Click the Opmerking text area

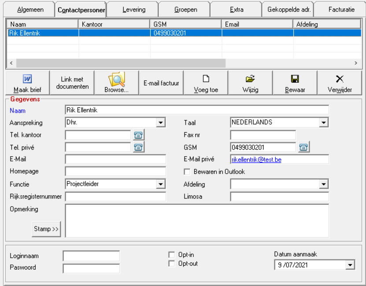pos(197,221)
